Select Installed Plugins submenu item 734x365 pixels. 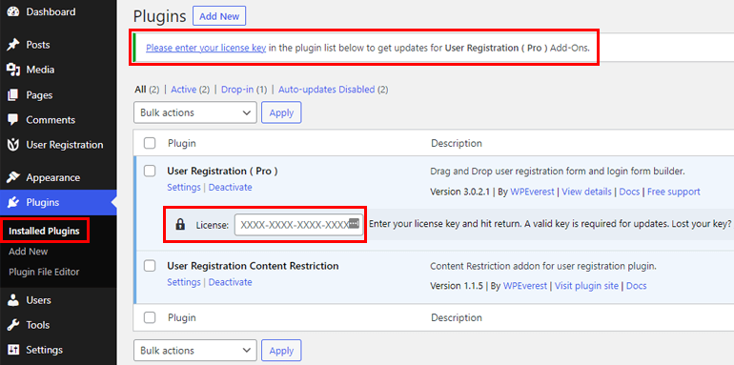[x=44, y=232]
